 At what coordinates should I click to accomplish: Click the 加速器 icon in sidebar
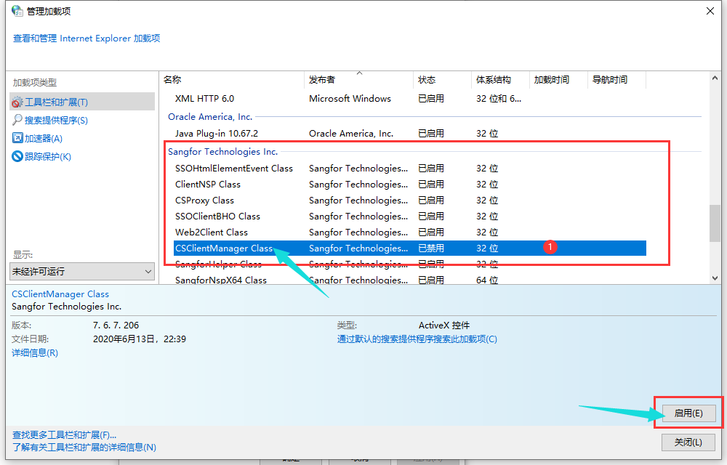[x=17, y=138]
